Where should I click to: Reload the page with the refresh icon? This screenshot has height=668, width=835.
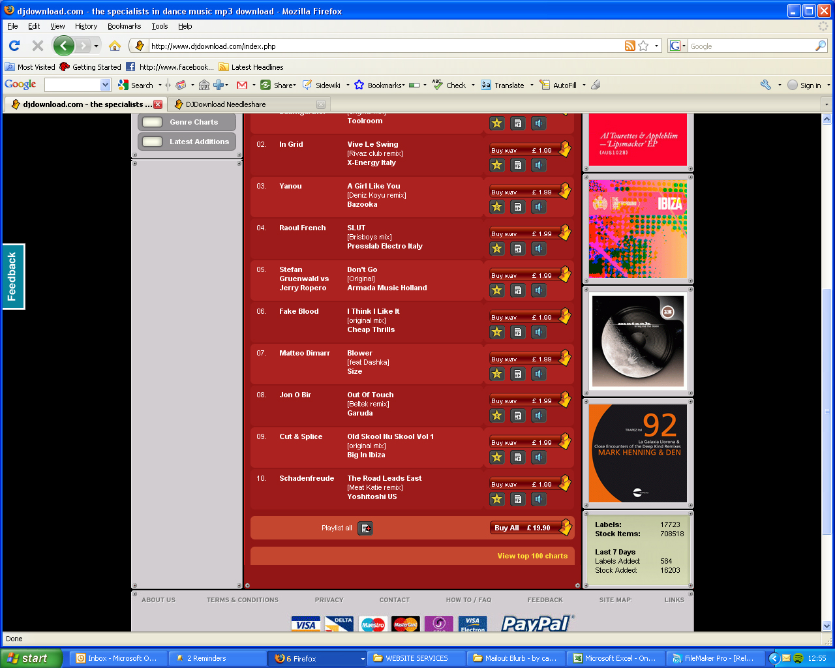click(14, 46)
